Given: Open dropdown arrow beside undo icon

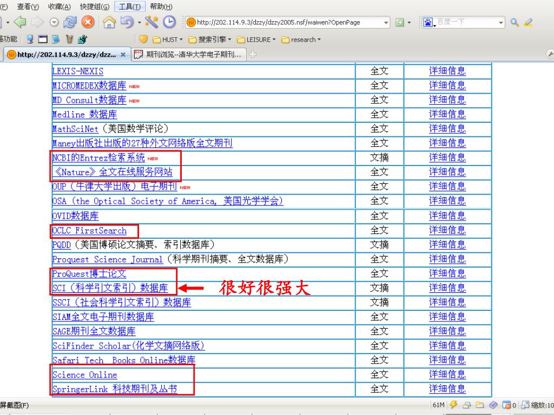Looking at the screenshot, I should coord(139,23).
